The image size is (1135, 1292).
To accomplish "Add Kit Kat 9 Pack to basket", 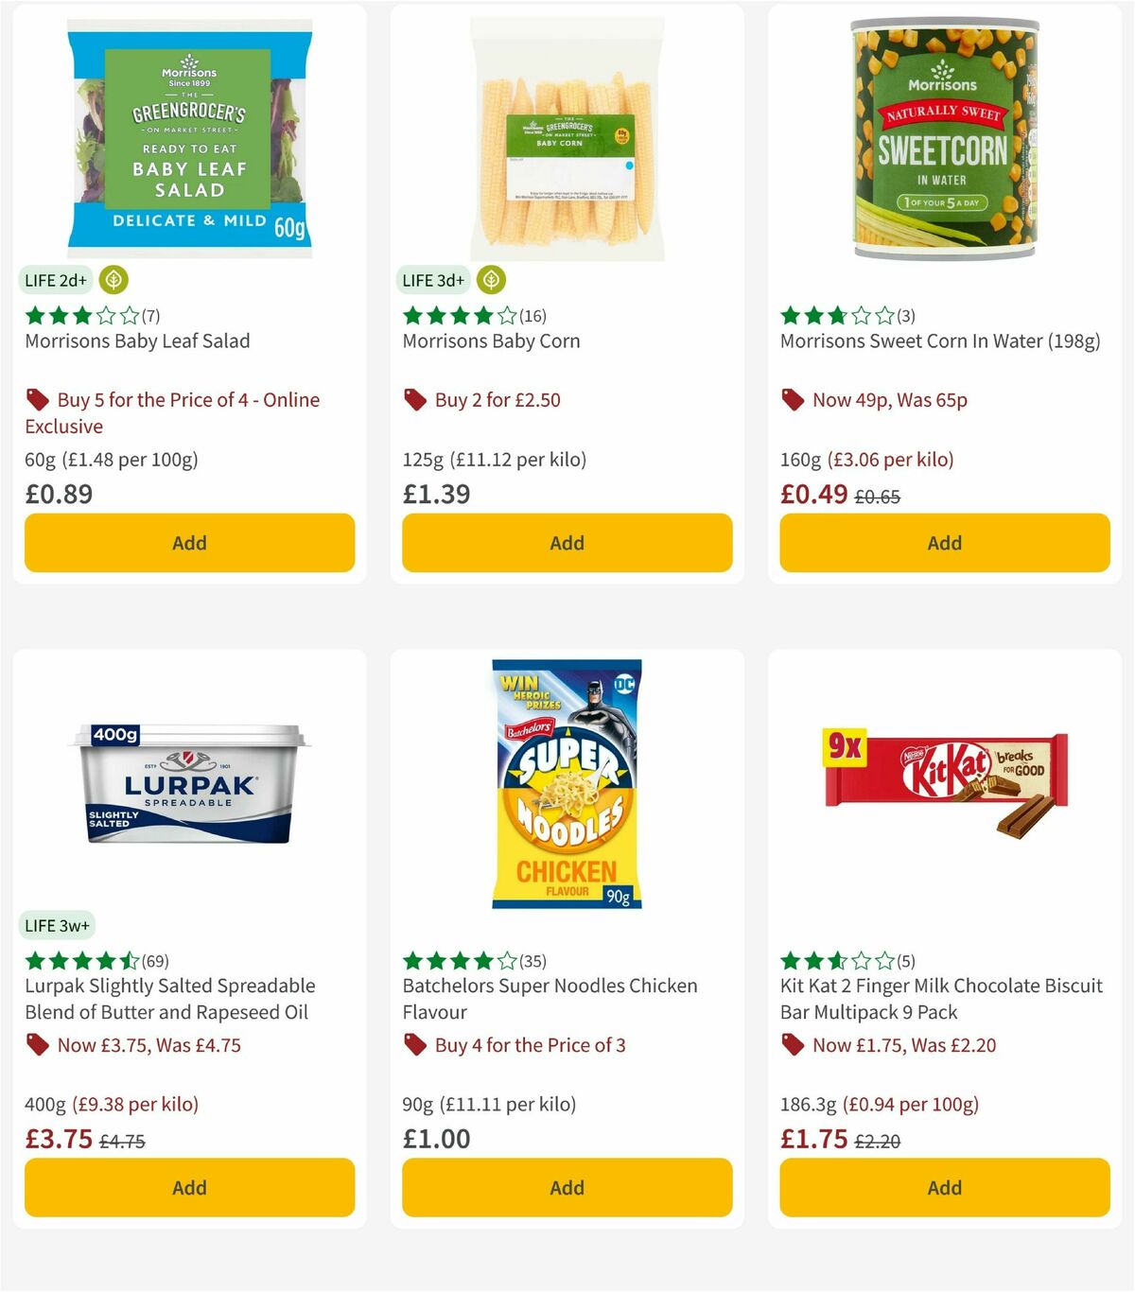I will [944, 1188].
